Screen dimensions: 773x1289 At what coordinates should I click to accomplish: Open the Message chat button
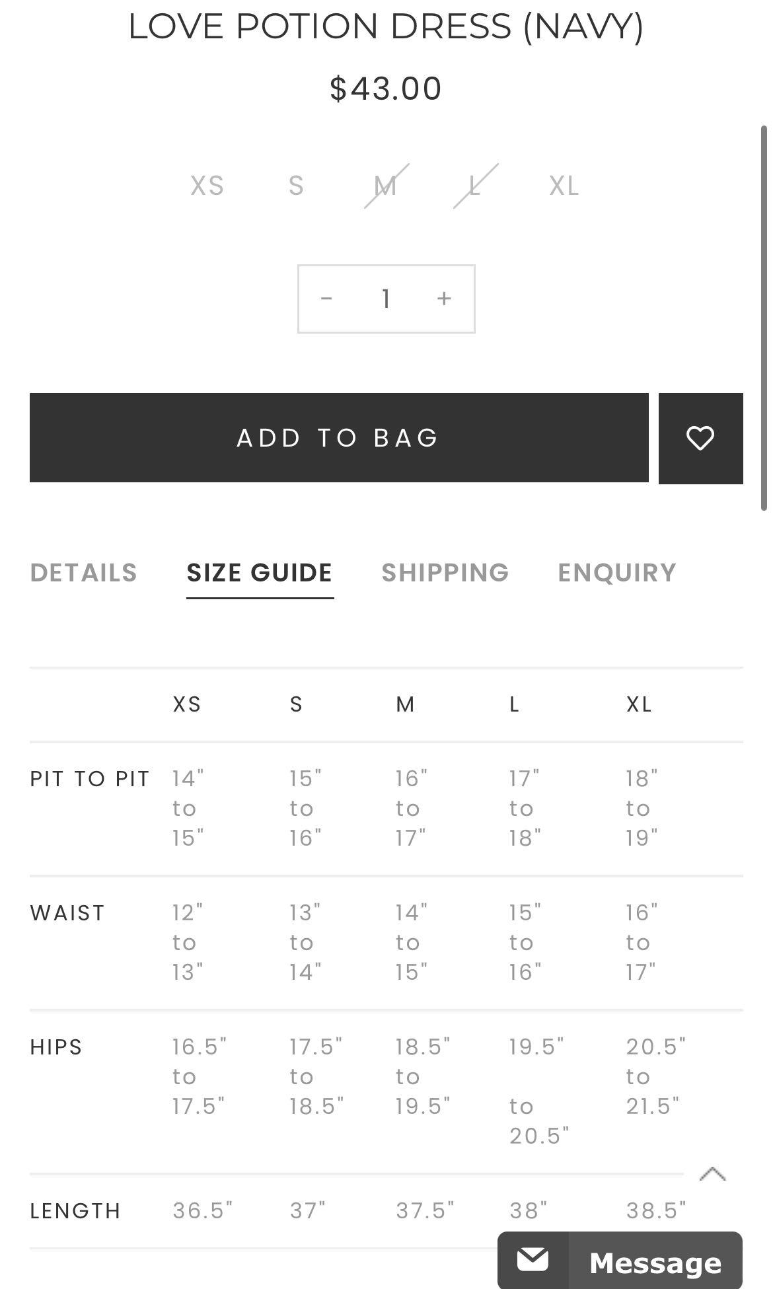pyautogui.click(x=654, y=1262)
